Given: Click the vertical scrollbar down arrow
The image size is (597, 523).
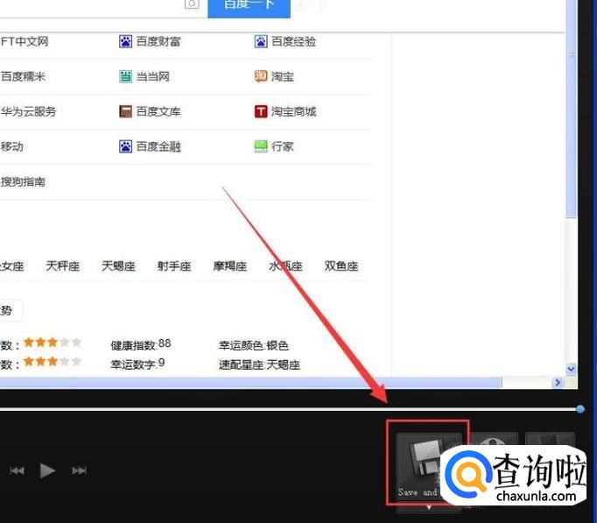Looking at the screenshot, I should pos(571,369).
